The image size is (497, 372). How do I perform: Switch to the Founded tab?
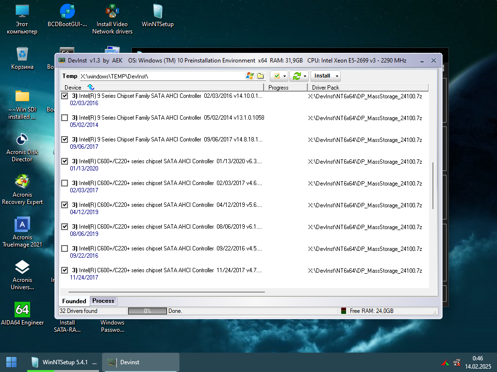74,301
